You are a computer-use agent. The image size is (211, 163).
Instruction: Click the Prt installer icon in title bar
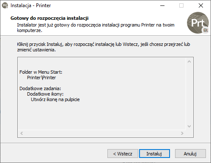5,5
